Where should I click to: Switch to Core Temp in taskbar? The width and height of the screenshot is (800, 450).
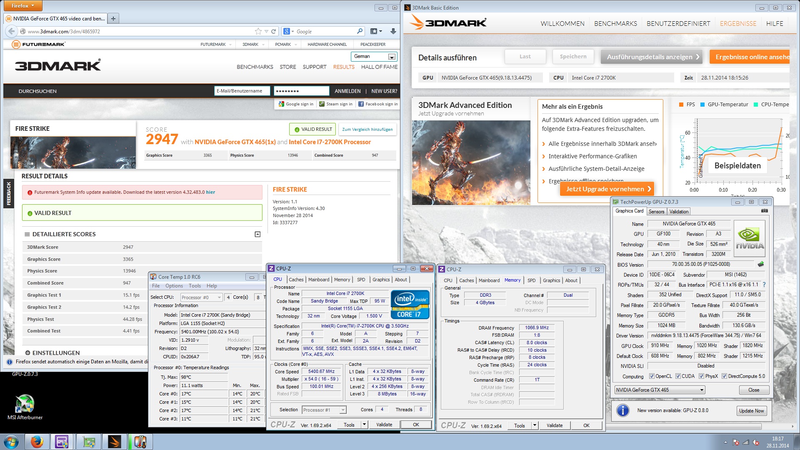tap(140, 442)
